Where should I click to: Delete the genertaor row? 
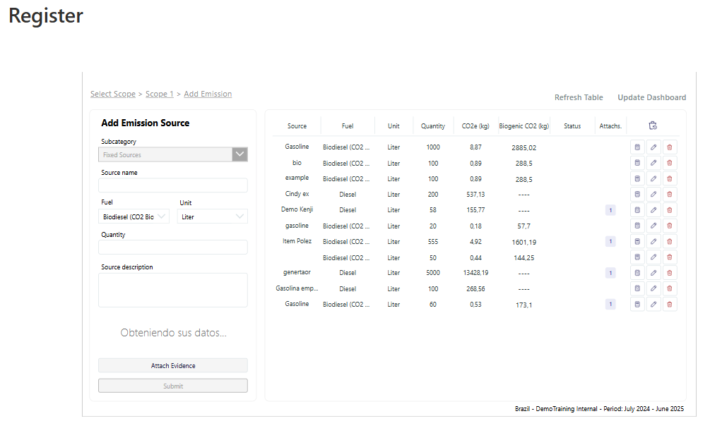(670, 273)
